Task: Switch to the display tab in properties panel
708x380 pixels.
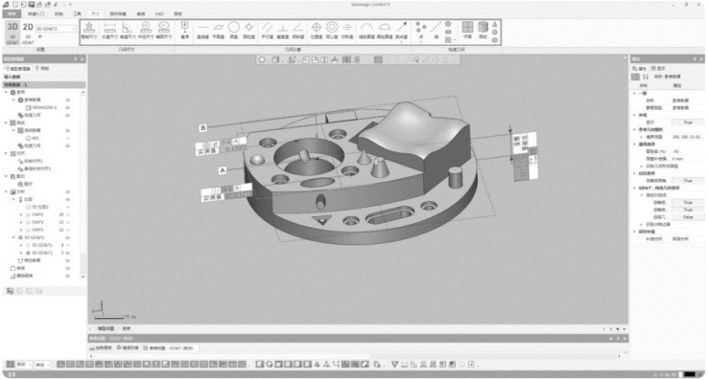Action: (658, 69)
